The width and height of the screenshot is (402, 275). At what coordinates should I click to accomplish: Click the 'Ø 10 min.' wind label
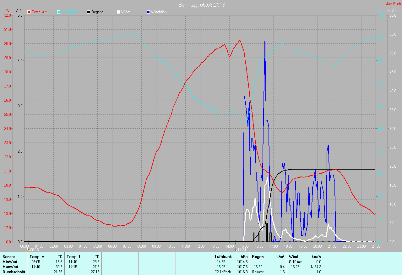click(x=296, y=262)
